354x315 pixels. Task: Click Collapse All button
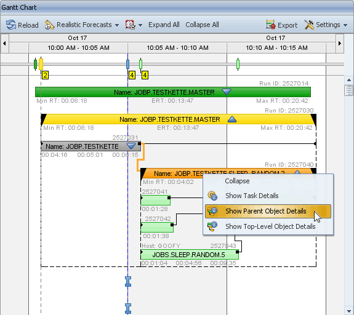tap(202, 25)
